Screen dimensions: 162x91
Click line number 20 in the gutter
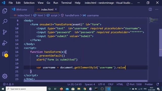click(x=17, y=67)
